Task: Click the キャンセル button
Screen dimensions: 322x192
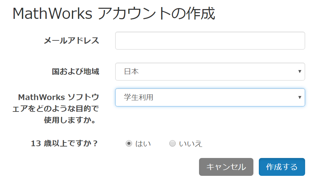Action: tap(226, 167)
